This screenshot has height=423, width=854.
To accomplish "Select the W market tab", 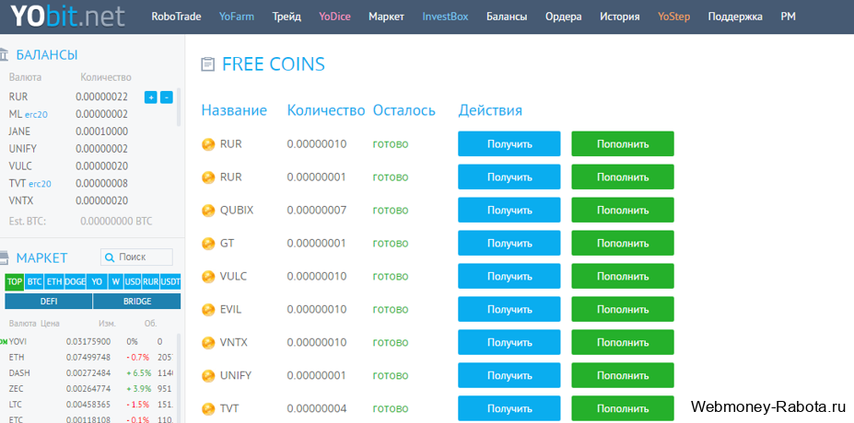I will [x=115, y=282].
